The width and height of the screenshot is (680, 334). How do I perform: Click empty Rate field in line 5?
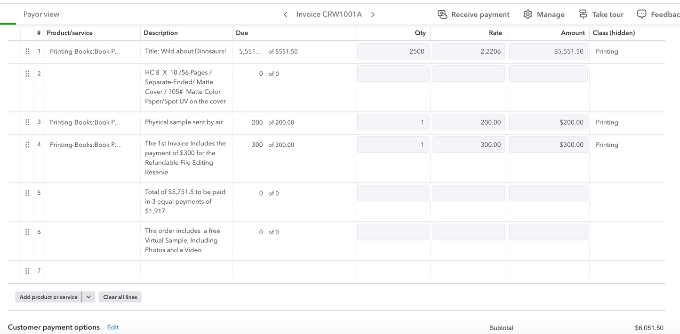click(x=469, y=193)
